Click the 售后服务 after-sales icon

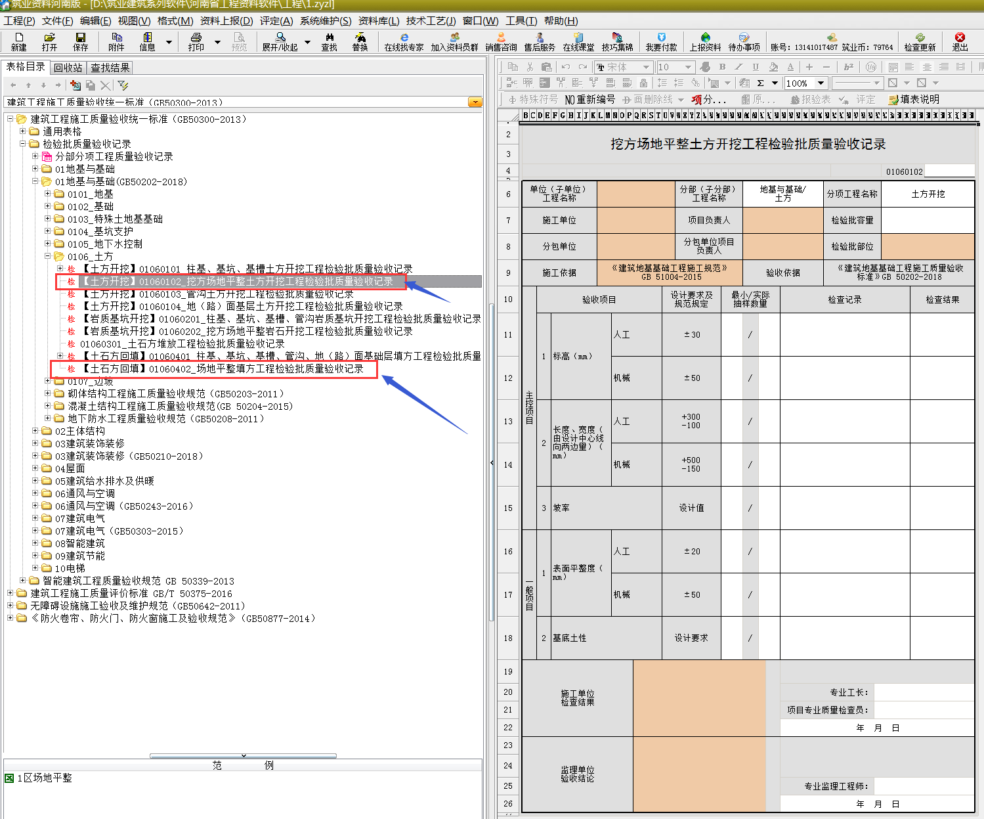[x=540, y=42]
